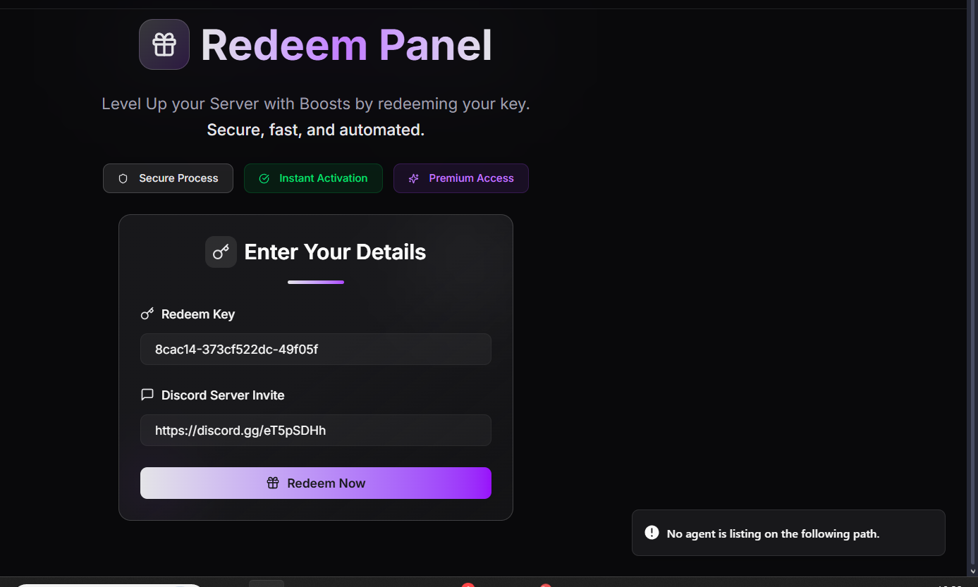
Task: Focus the Redeem Key input field
Action: pos(316,349)
